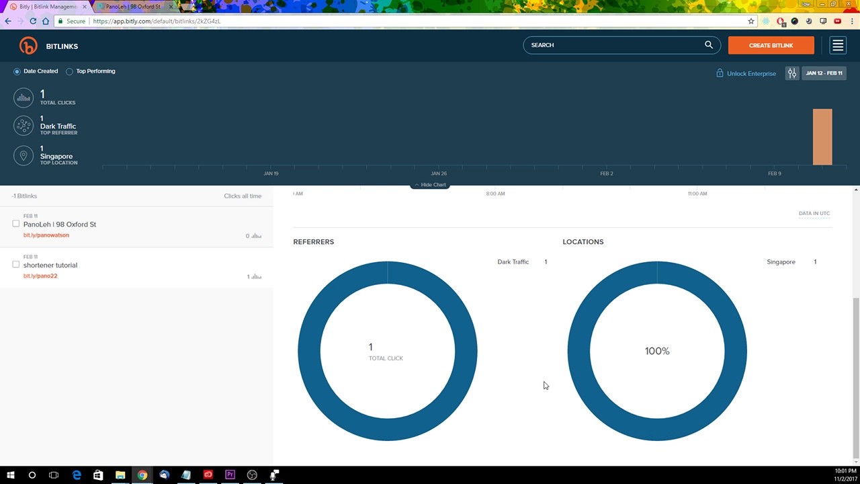Viewport: 860px width, 484px height.
Task: Click the Data in UTC label
Action: tap(814, 214)
